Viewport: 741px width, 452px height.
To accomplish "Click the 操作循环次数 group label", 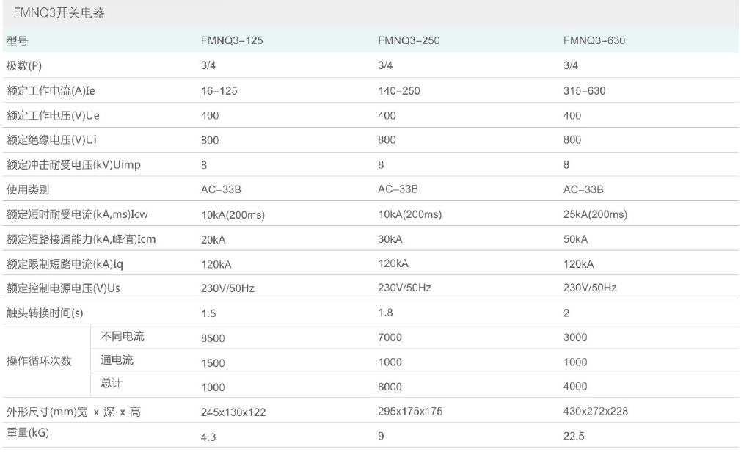I will (38, 362).
